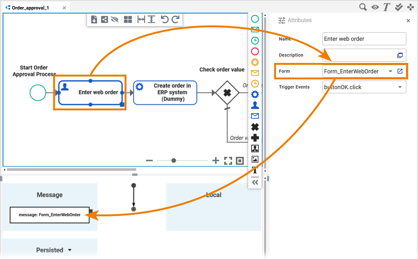Select the 'Create order in ERP system' task

tap(165, 92)
